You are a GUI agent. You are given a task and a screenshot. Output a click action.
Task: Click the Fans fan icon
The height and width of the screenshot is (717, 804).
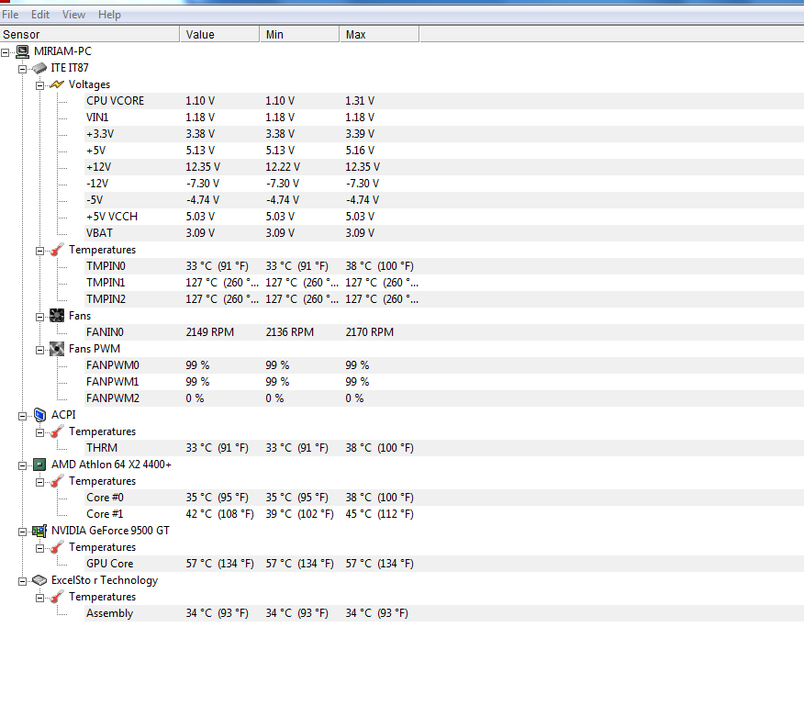(x=57, y=316)
